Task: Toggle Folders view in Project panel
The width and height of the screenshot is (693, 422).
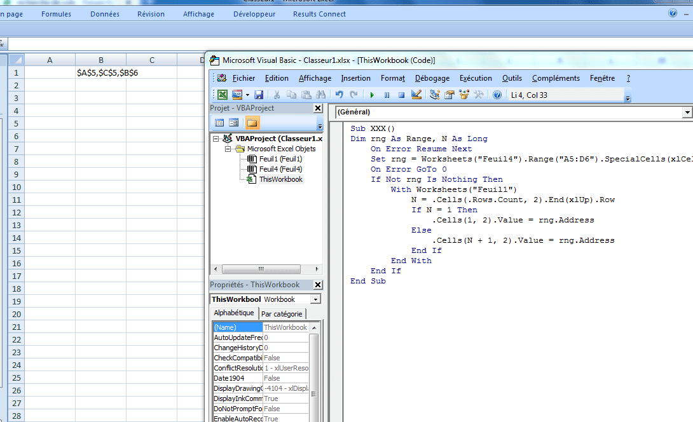Action: (252, 123)
